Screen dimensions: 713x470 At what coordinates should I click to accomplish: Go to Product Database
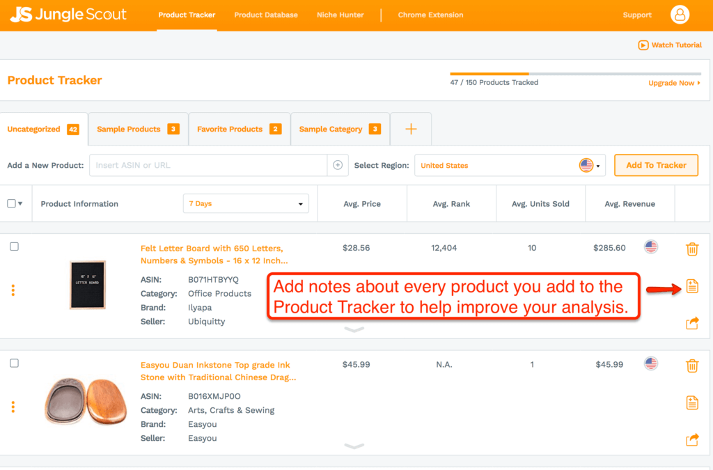(x=266, y=15)
